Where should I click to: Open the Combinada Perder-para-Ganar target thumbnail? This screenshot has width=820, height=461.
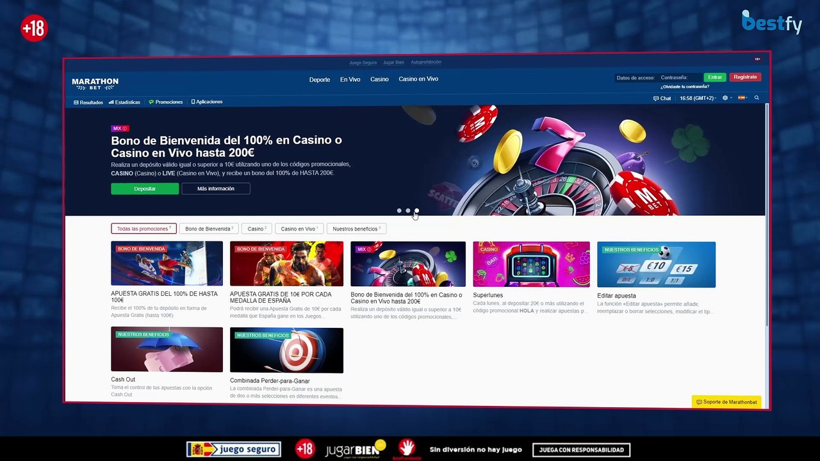click(x=286, y=350)
